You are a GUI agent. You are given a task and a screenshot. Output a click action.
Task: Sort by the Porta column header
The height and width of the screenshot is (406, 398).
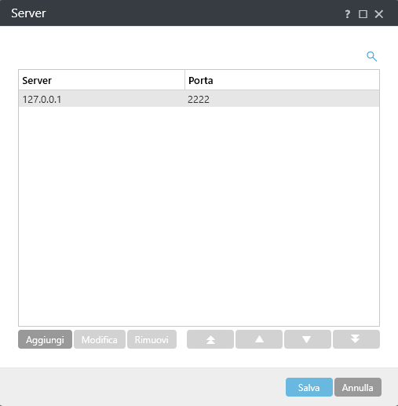coord(282,80)
